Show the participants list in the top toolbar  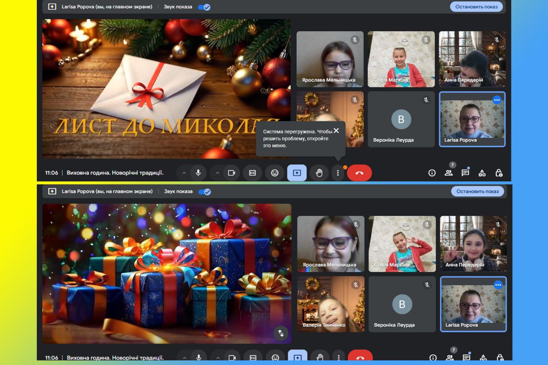click(x=448, y=173)
